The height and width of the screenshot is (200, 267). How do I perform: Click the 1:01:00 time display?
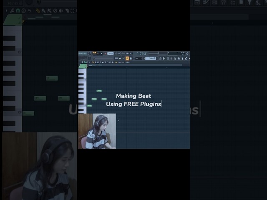pyautogui.click(x=142, y=54)
